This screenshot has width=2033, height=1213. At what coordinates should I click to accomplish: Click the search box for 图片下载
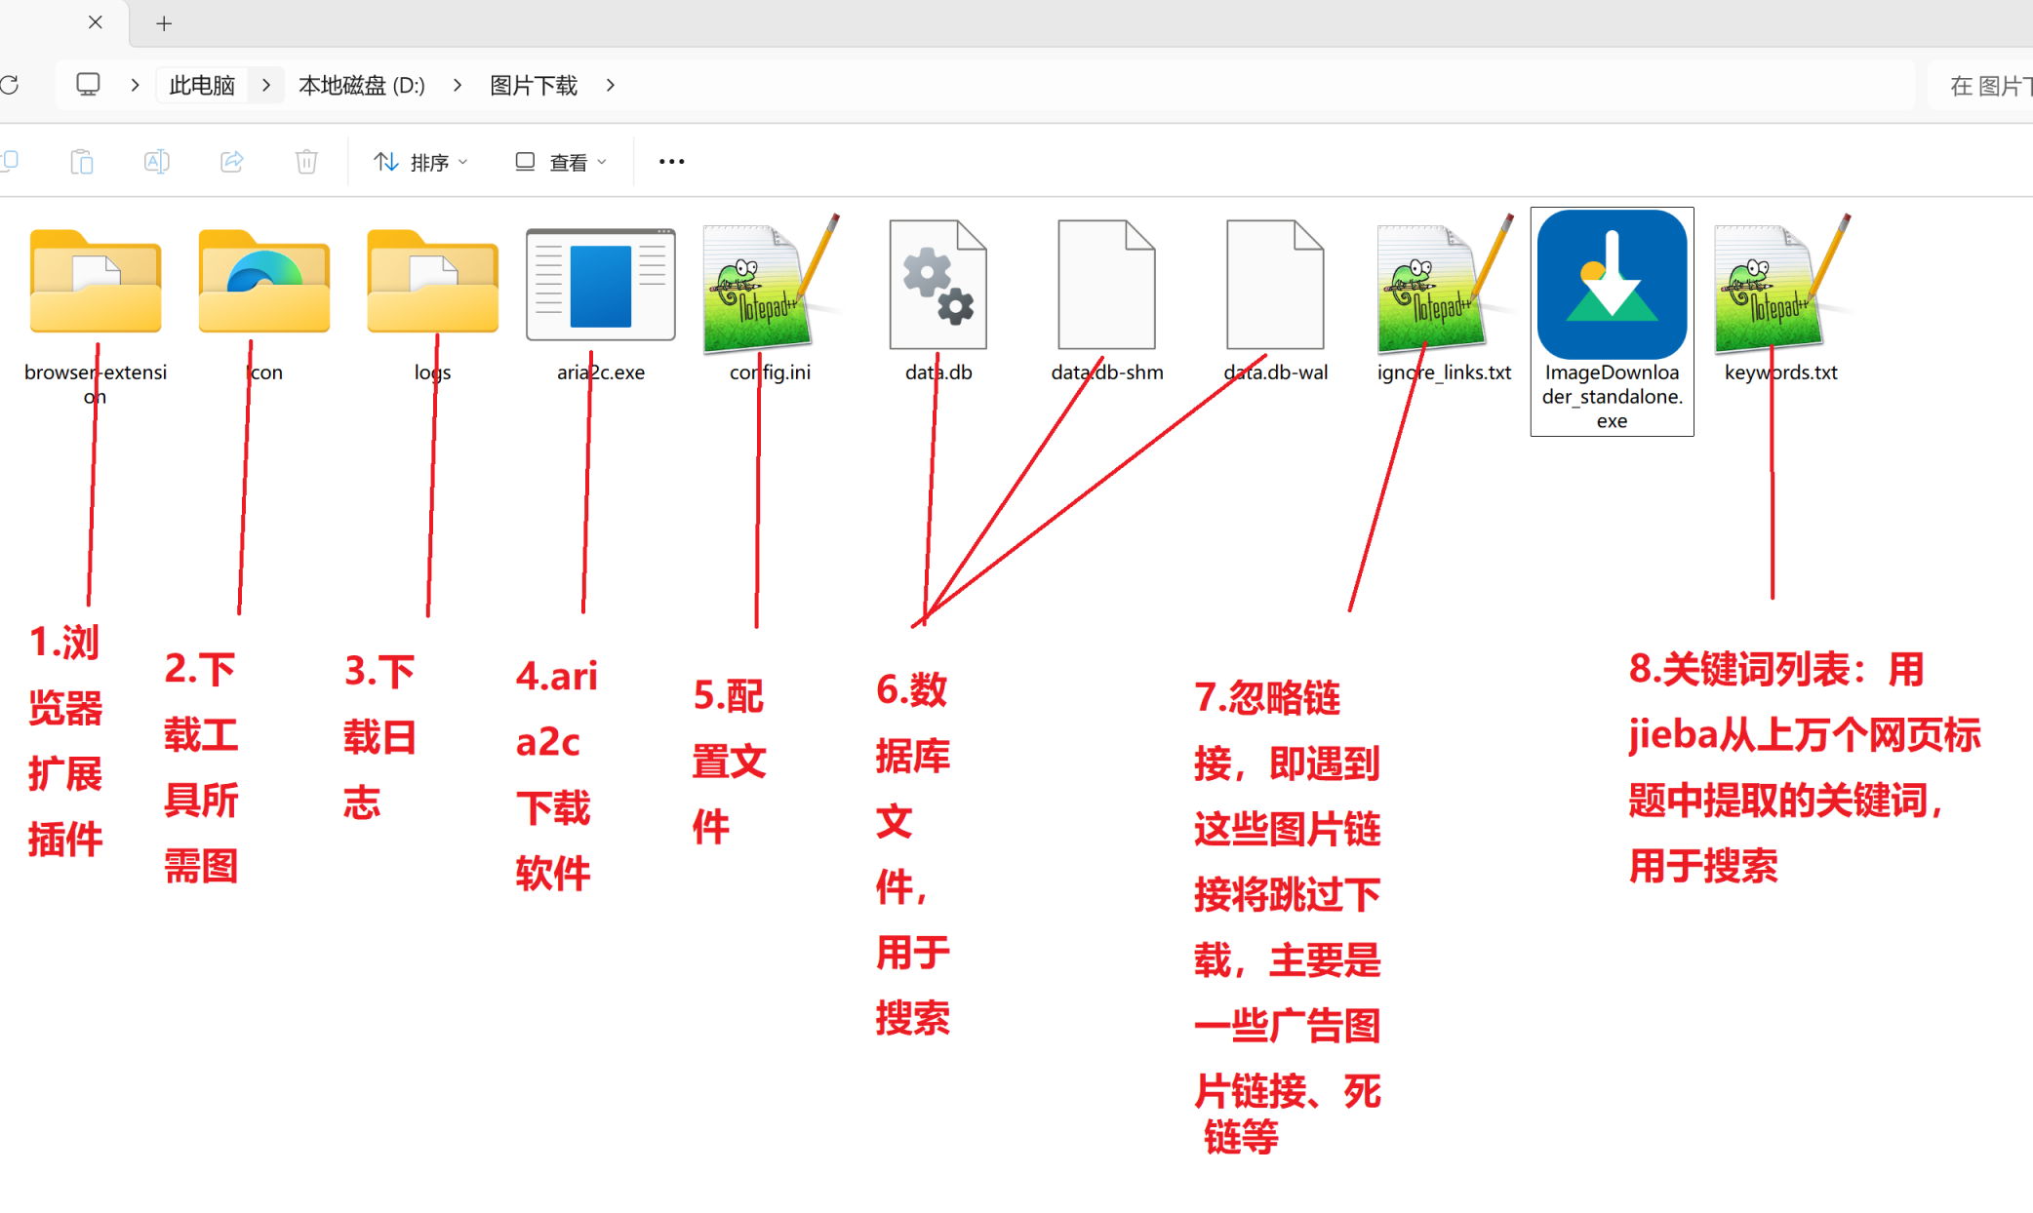(1981, 86)
